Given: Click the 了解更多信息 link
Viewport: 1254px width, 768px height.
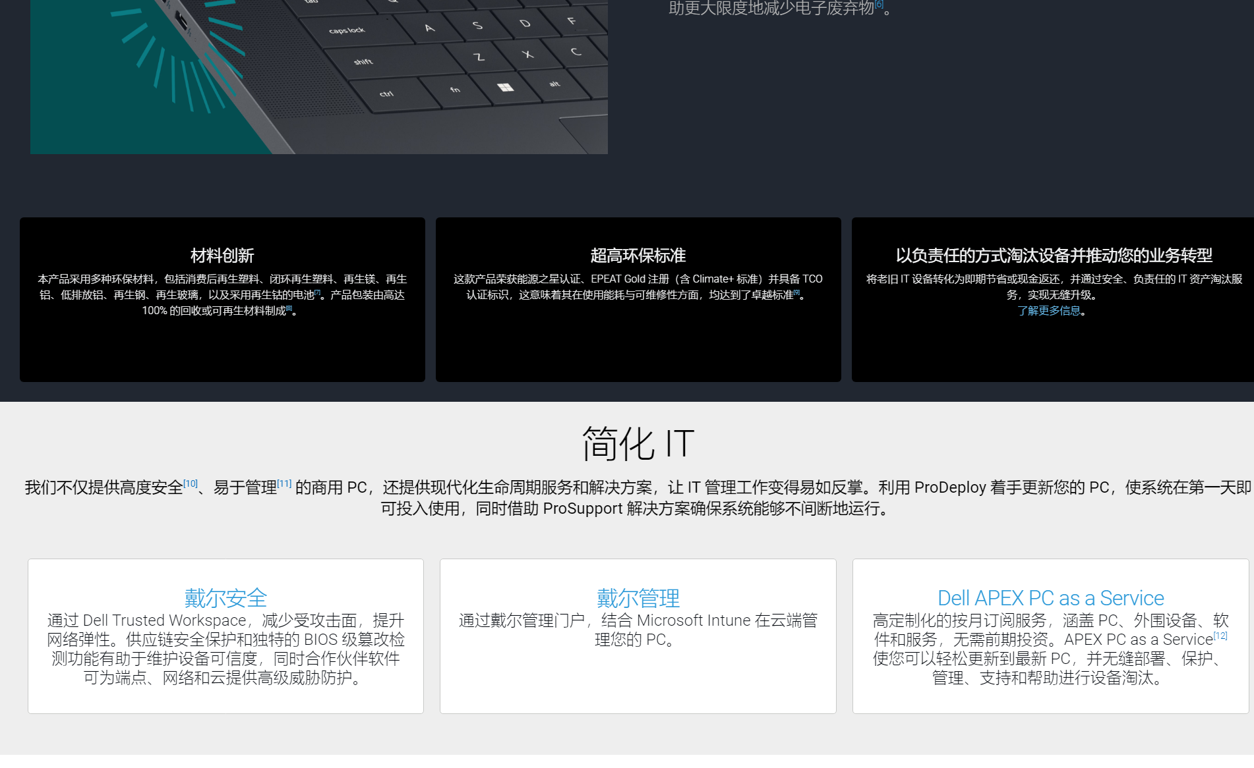Looking at the screenshot, I should pos(1048,311).
